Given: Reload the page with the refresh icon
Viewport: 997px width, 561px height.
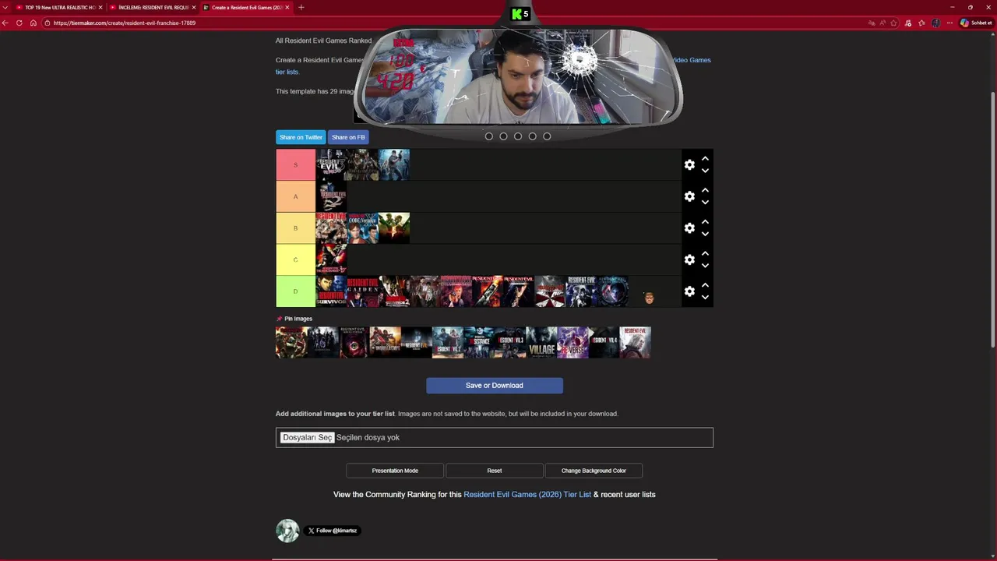Looking at the screenshot, I should [19, 23].
